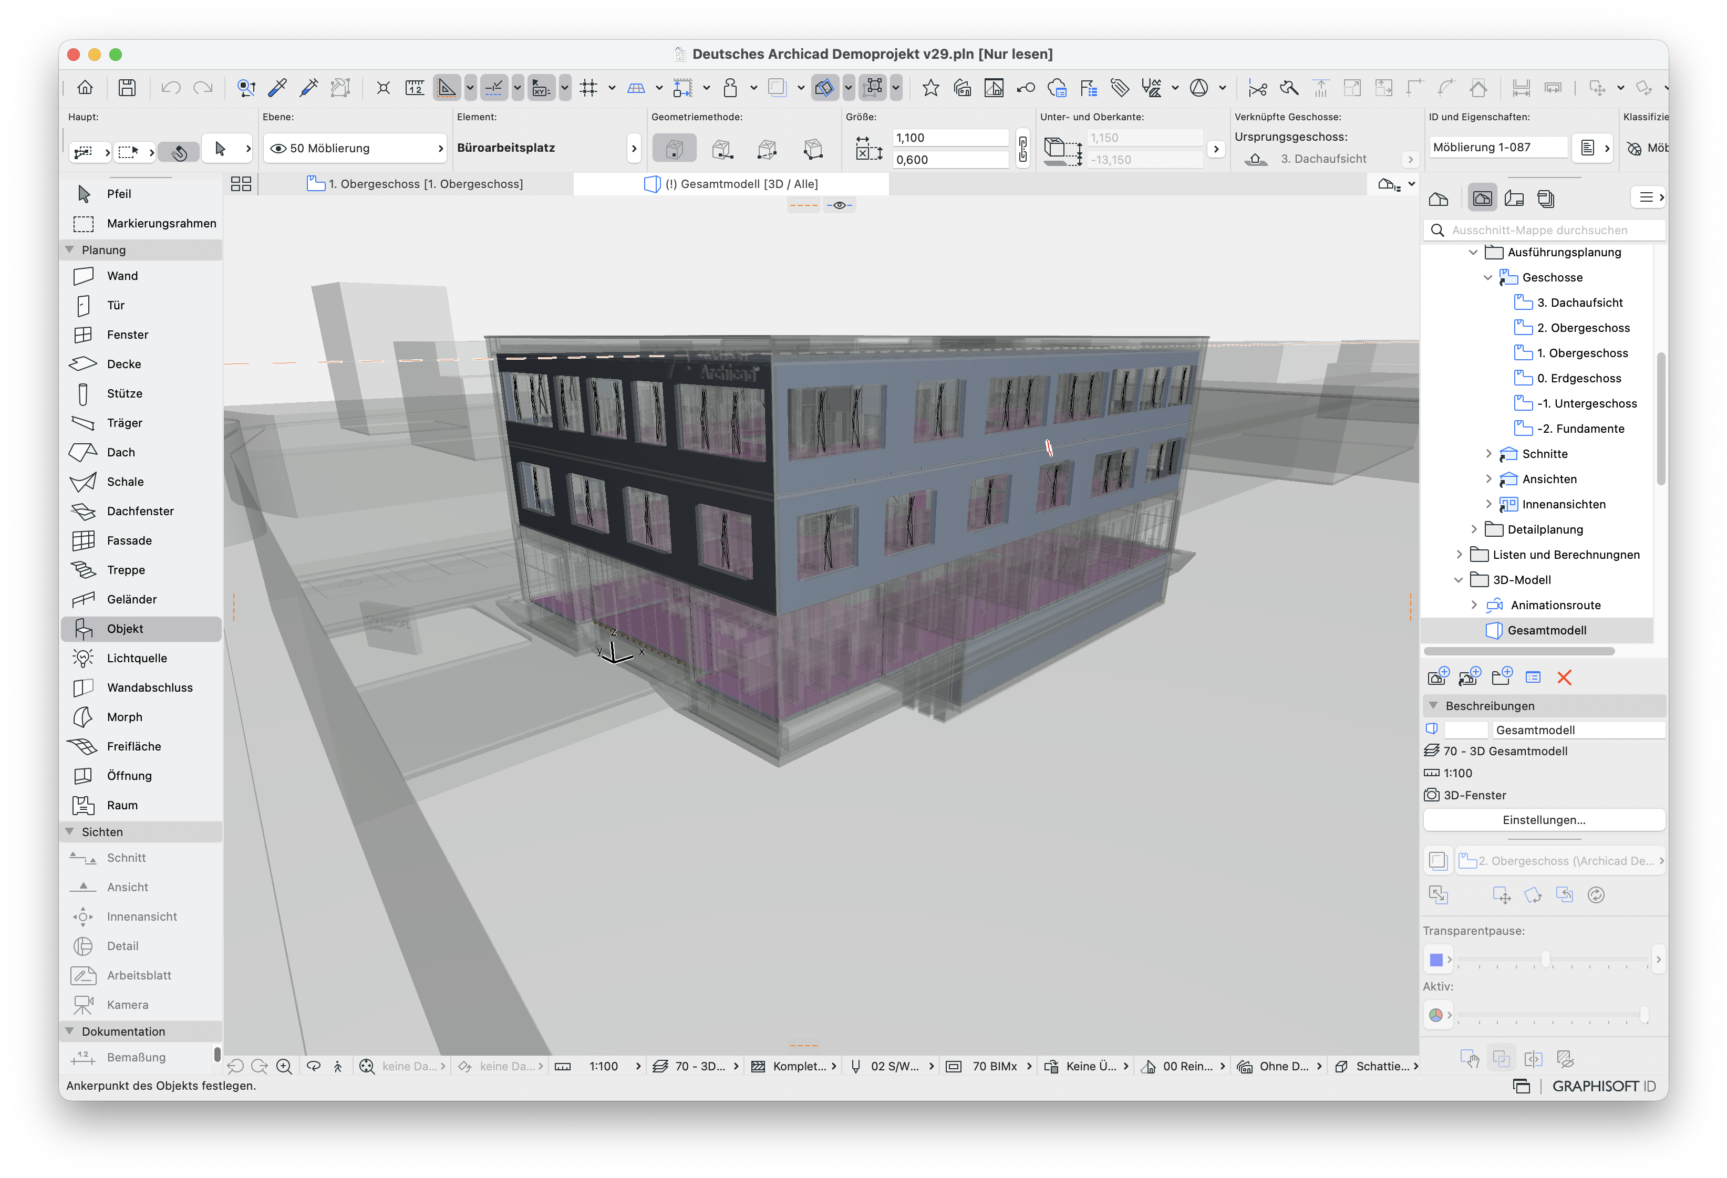The width and height of the screenshot is (1727, 1178).
Task: Toggle the eye view indicator above viewport
Action: [840, 205]
